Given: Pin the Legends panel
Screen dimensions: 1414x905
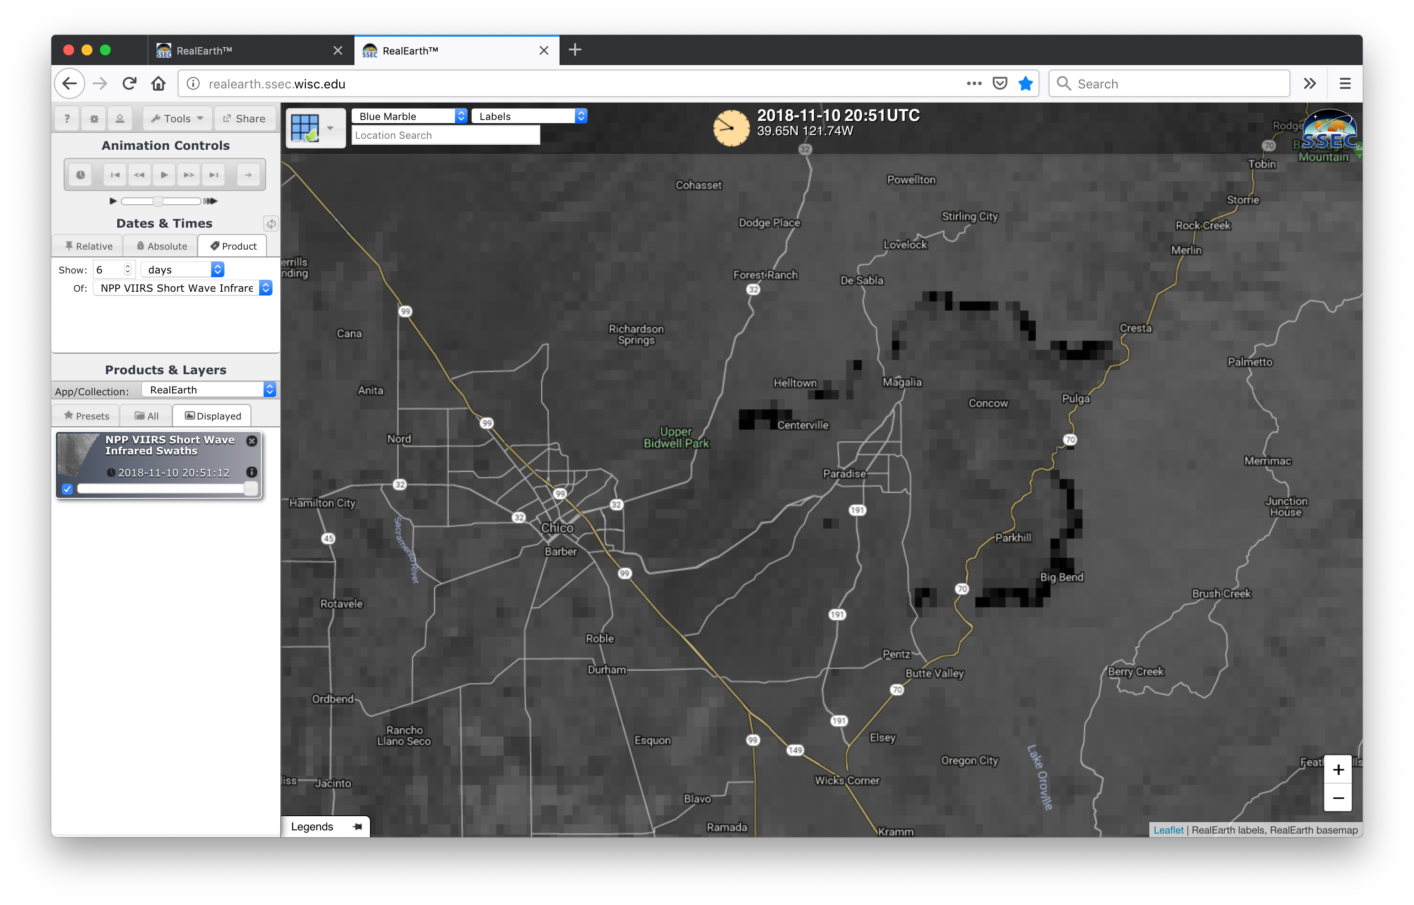Looking at the screenshot, I should [x=357, y=827].
